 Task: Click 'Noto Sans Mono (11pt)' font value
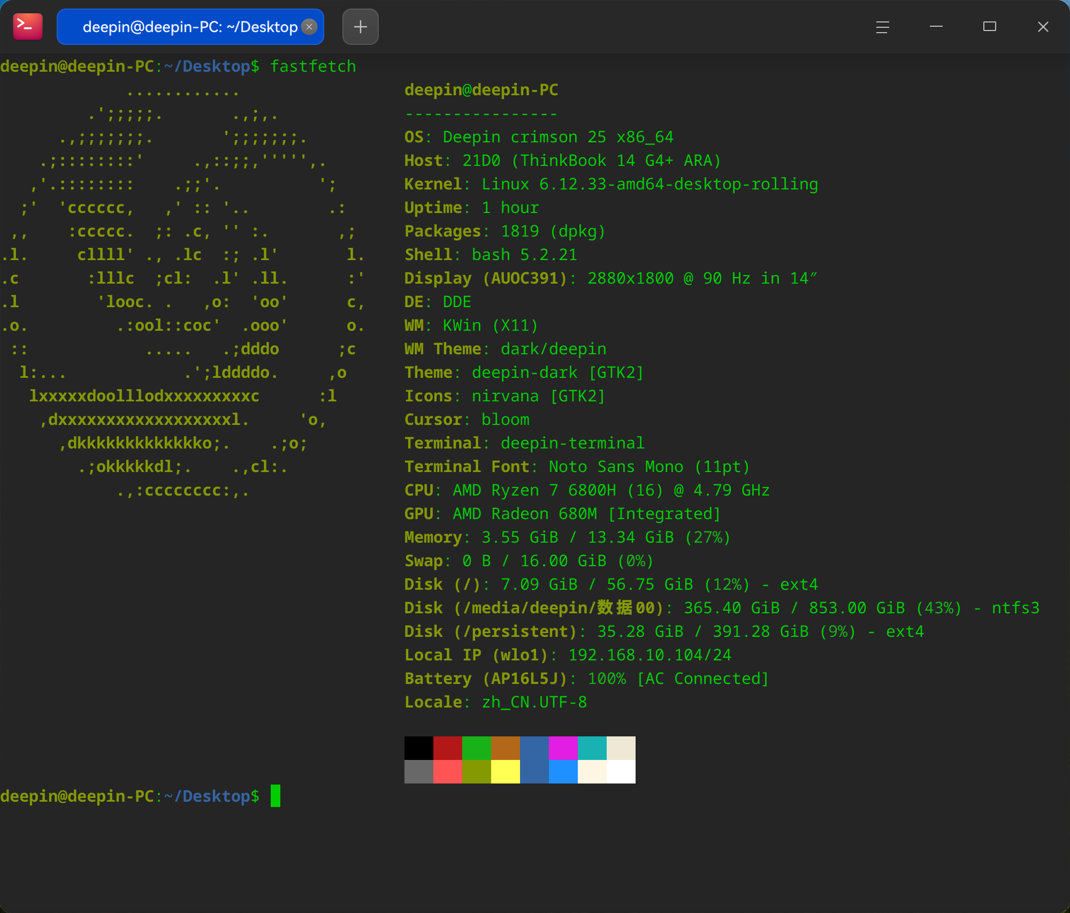649,467
